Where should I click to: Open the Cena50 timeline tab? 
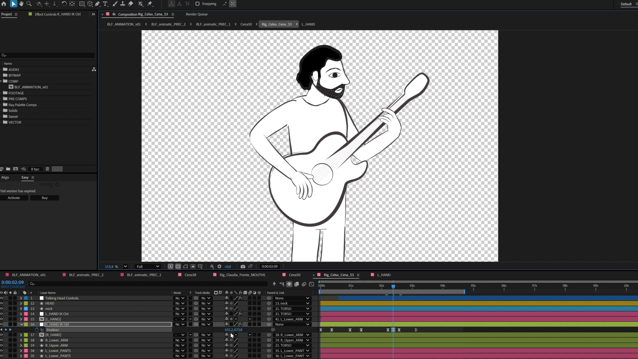[294, 275]
